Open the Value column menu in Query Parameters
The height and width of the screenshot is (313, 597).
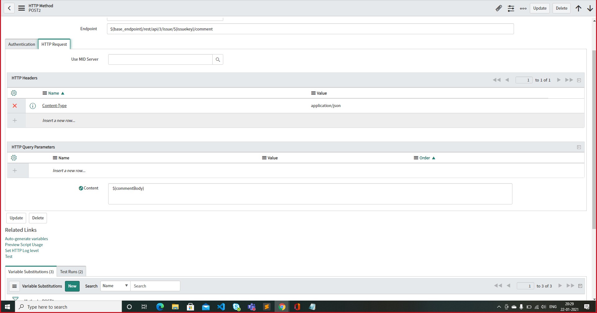coord(264,158)
